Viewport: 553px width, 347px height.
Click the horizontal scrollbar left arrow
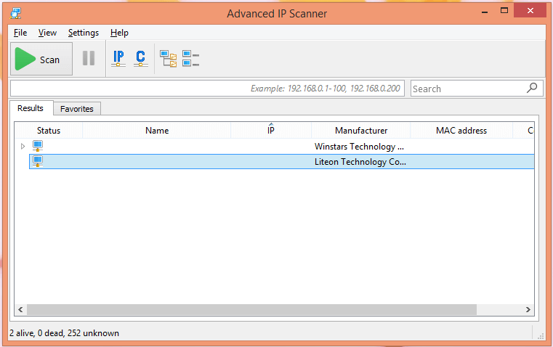pyautogui.click(x=20, y=310)
